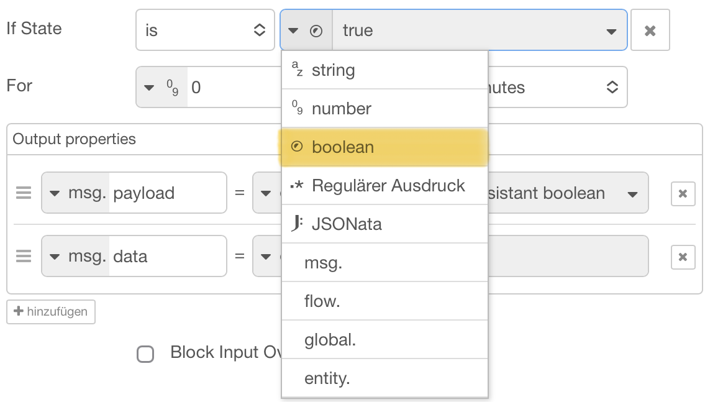Select the flow. type menu entry
Image resolution: width=705 pixels, height=402 pixels.
pos(322,301)
